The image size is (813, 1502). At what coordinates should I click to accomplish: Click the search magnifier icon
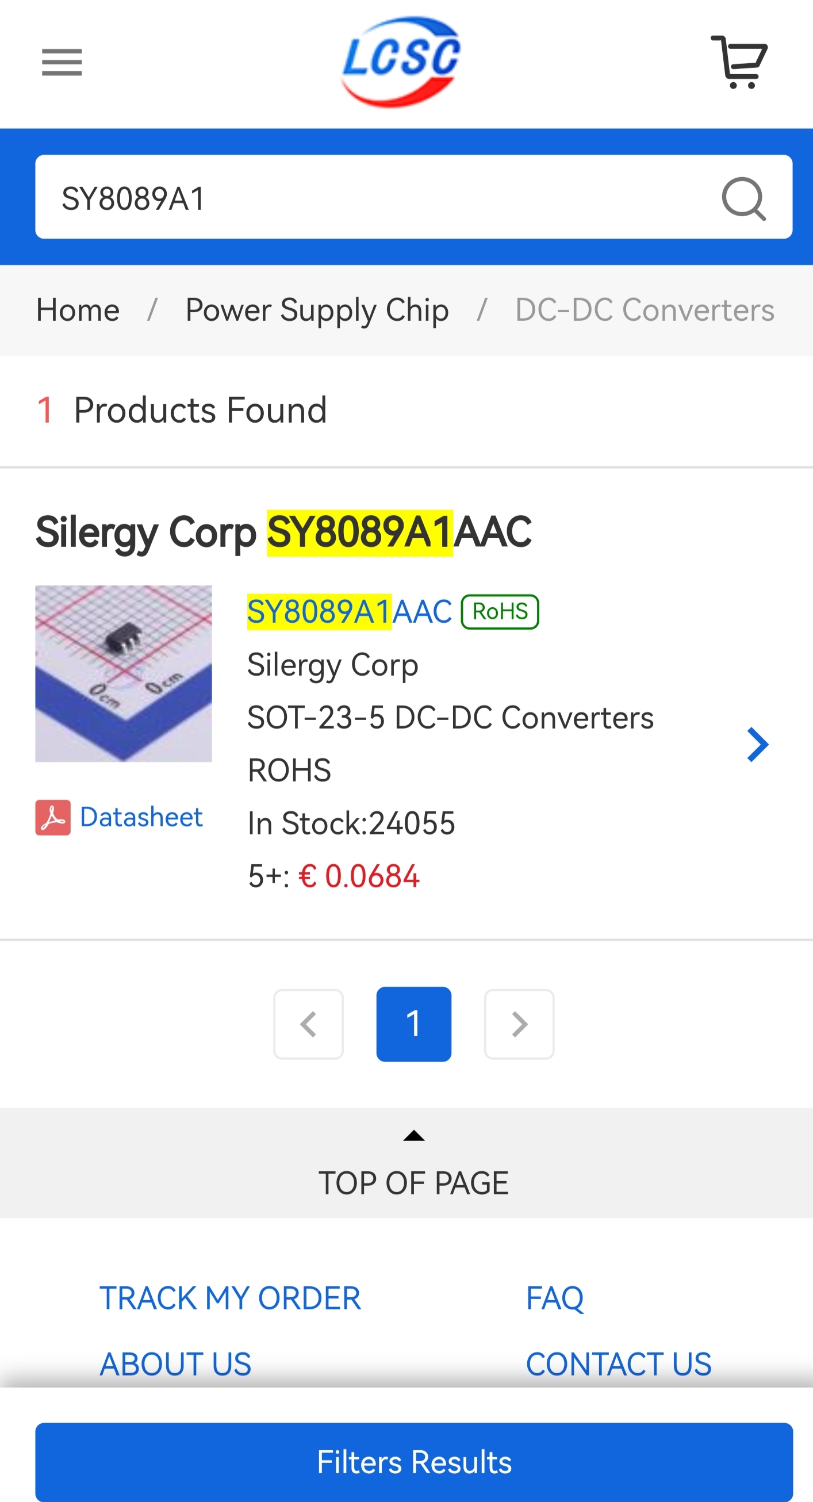743,198
